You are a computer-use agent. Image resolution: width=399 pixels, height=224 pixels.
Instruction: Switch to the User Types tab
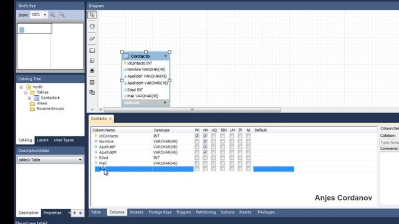click(64, 140)
